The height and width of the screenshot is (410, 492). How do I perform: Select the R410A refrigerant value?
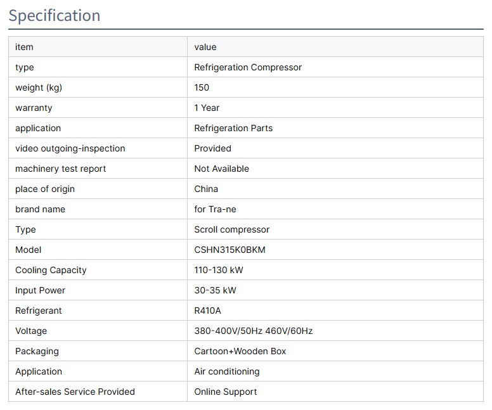pos(207,311)
